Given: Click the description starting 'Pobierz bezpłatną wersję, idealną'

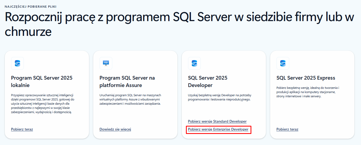Looking at the screenshot, I should coord(308,92).
